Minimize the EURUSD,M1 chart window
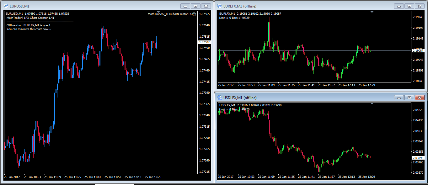This screenshot has width=428, height=185. (x=185, y=6)
